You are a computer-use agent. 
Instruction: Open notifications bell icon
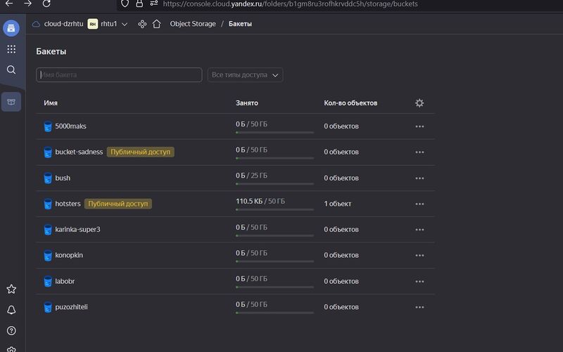click(11, 310)
